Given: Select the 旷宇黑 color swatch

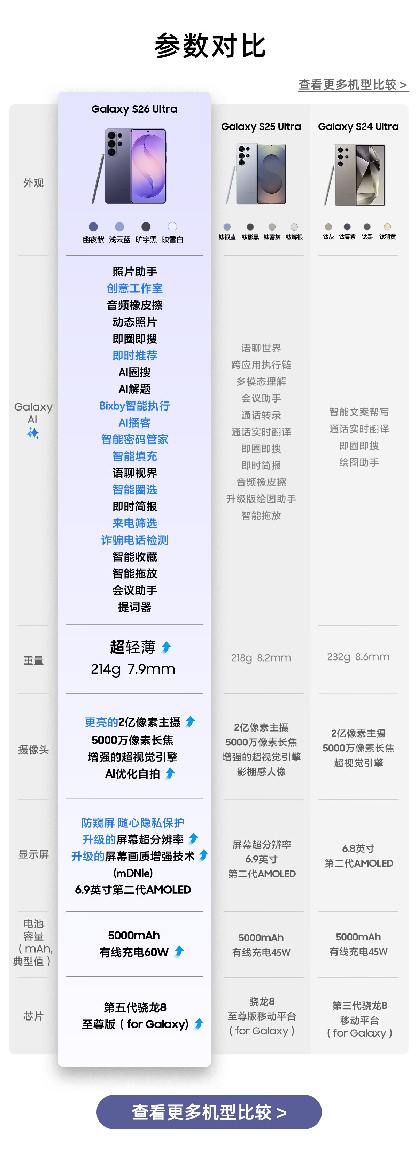Looking at the screenshot, I should pyautogui.click(x=146, y=227).
